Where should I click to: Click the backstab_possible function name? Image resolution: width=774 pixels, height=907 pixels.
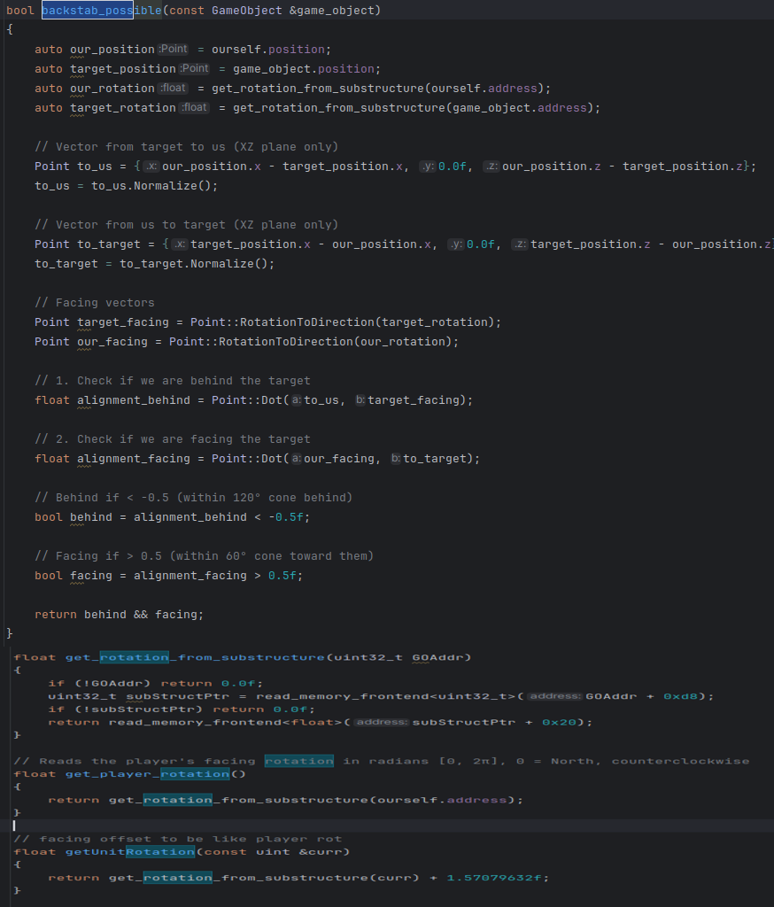[x=102, y=11]
